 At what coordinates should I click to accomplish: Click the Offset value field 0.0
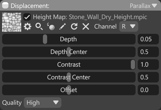pyautogui.click(x=148, y=90)
